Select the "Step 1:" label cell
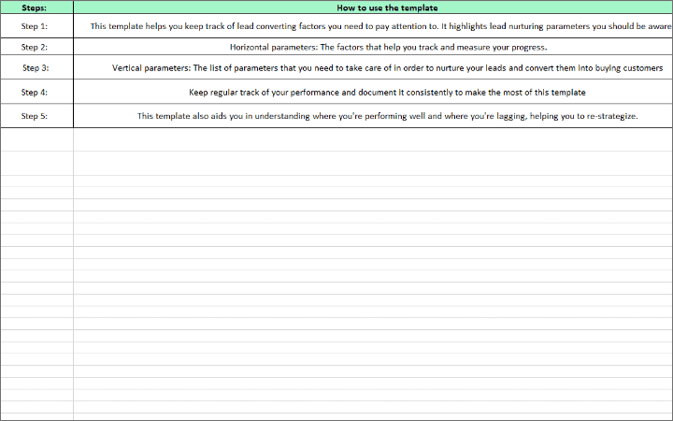The image size is (673, 421). tap(36, 26)
